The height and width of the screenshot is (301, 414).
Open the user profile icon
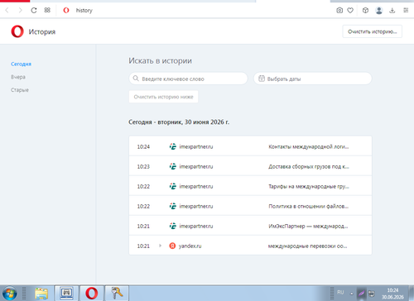pyautogui.click(x=379, y=11)
